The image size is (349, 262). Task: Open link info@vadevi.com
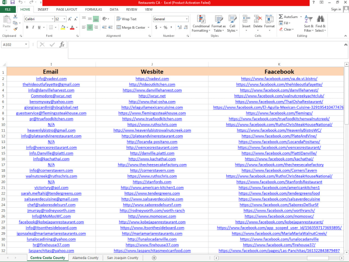[51, 78]
